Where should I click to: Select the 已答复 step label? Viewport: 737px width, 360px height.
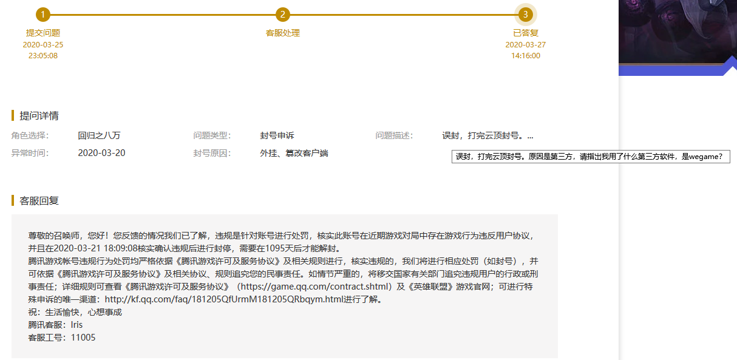(x=526, y=33)
